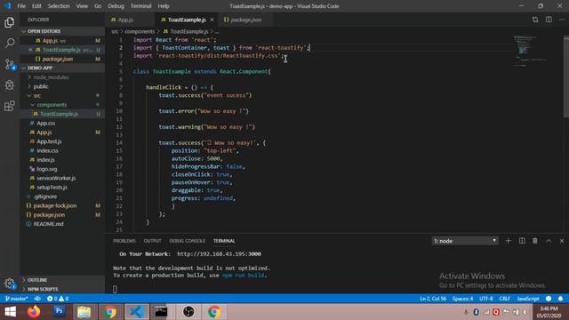The height and width of the screenshot is (320, 569).
Task: Open errors and warnings count in status bar
Action: 58,299
